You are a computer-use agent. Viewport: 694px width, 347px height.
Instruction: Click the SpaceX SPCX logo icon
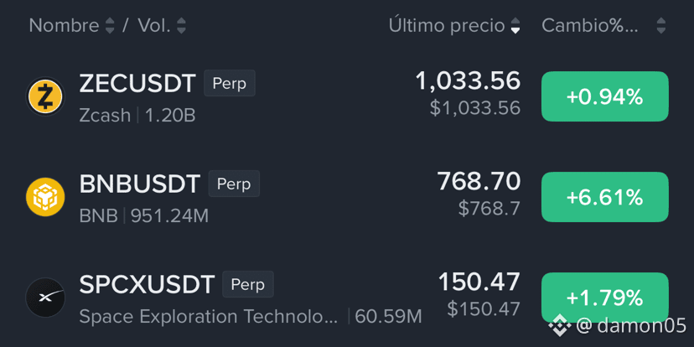[45, 298]
